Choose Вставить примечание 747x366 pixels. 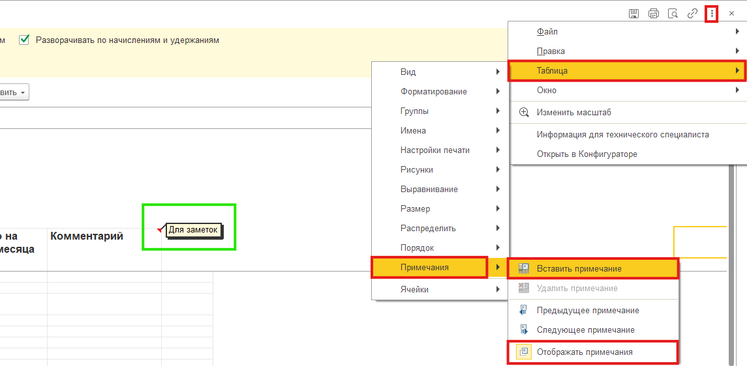pos(592,268)
